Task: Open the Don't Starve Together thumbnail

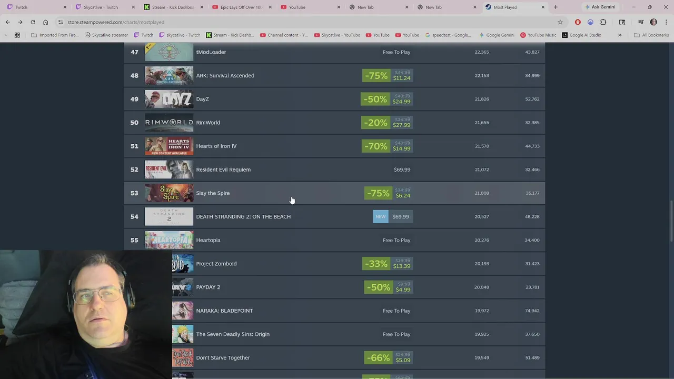Action: pyautogui.click(x=183, y=357)
